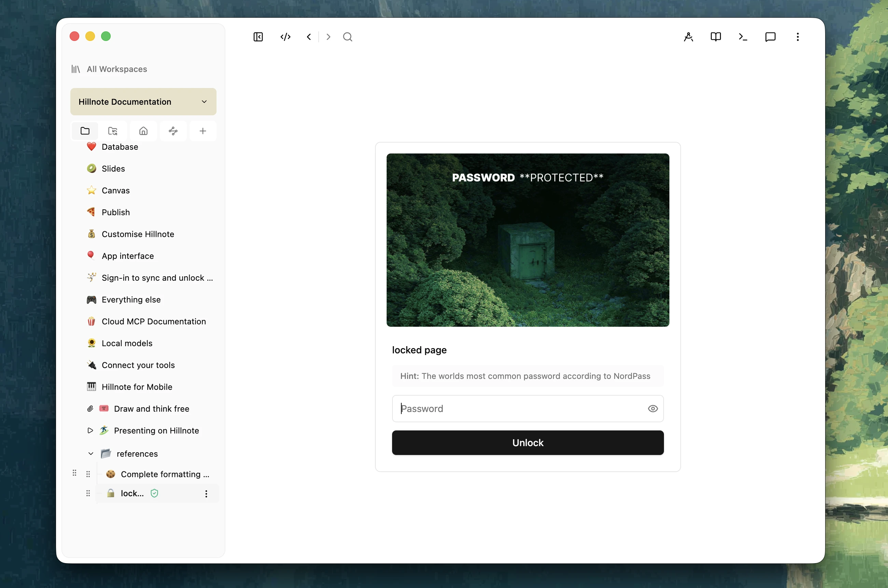Screen dimensions: 888x588
Task: Click the pizza emoji beside Publish
Action: point(91,212)
